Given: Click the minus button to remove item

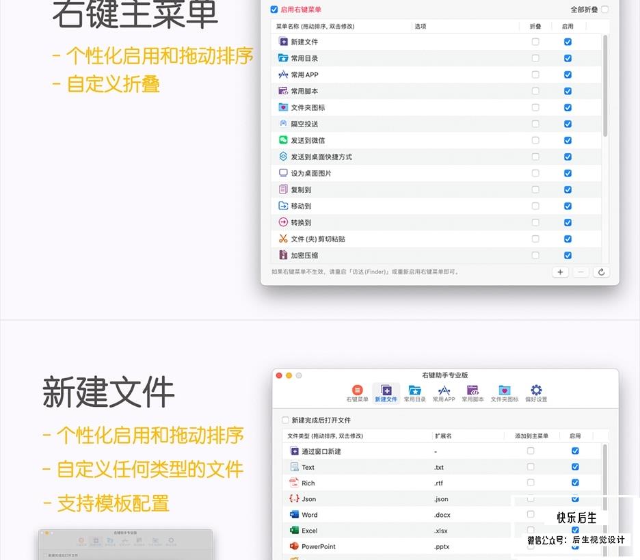Looking at the screenshot, I should (x=581, y=272).
